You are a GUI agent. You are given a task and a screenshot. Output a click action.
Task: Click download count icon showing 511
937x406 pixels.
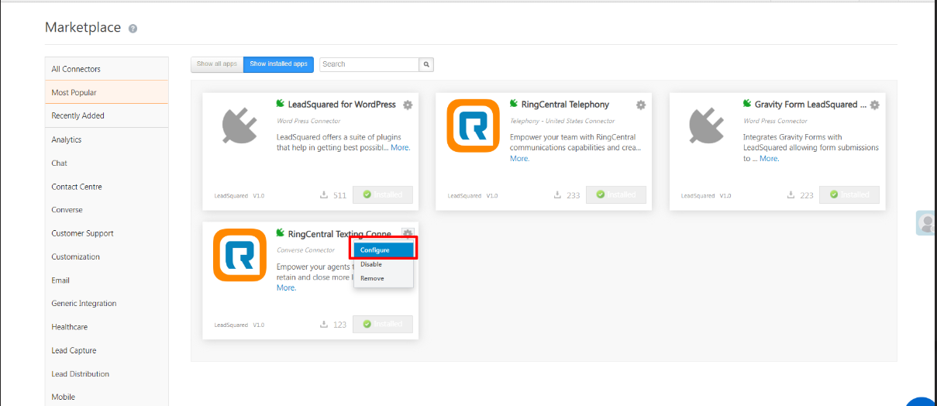click(324, 194)
